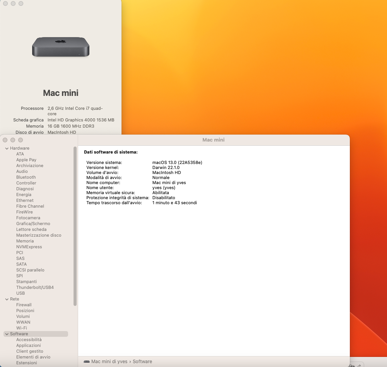This screenshot has height=367, width=387.
Task: Open Posizioni under Rete
Action: pos(25,311)
